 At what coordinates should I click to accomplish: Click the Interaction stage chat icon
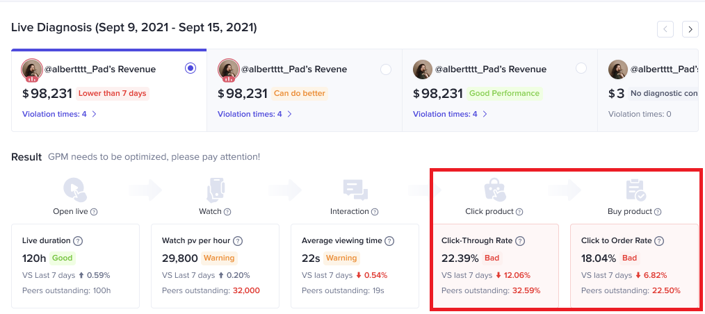355,190
